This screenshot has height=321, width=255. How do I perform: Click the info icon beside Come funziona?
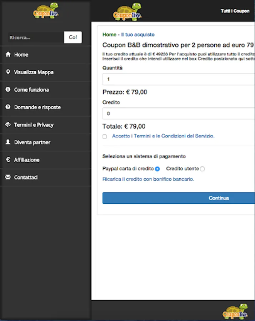(8, 90)
